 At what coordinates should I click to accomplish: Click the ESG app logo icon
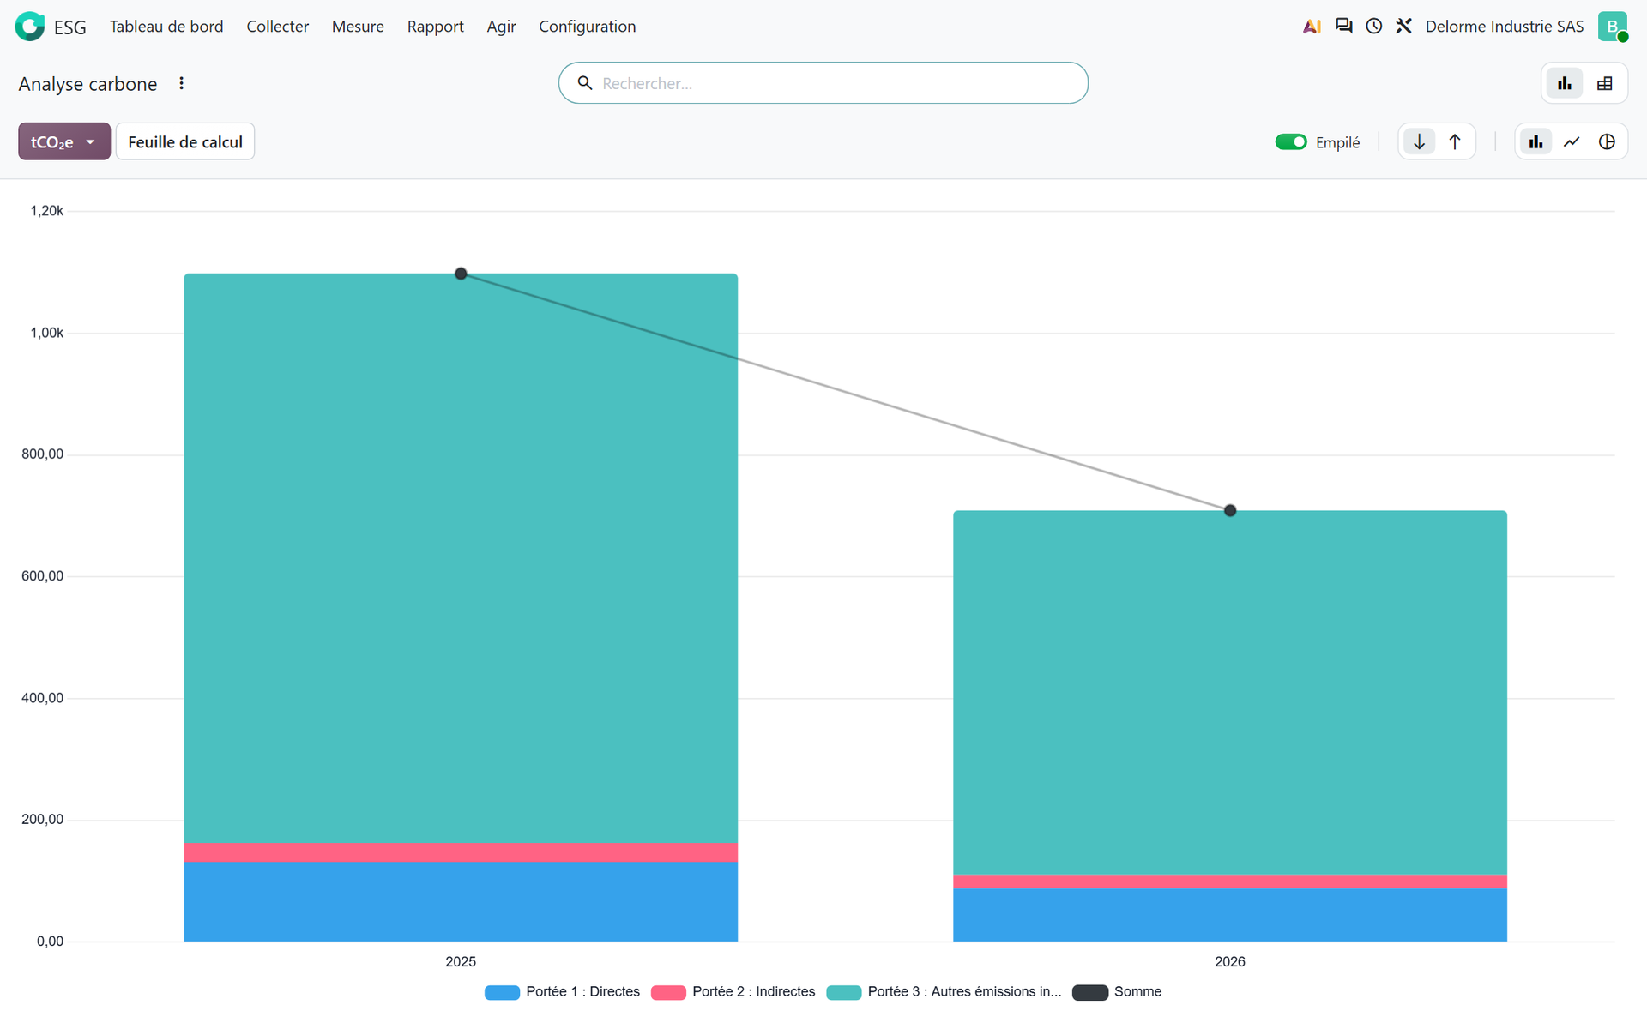(30, 27)
